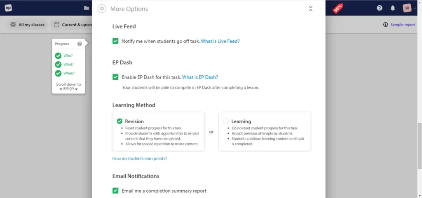The height and width of the screenshot is (198, 422).
Task: Open the What is Live Feed? link
Action: point(220,41)
